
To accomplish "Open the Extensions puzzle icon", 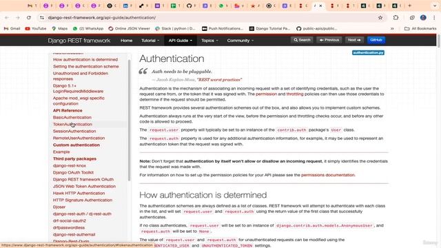I will point(396,18).
